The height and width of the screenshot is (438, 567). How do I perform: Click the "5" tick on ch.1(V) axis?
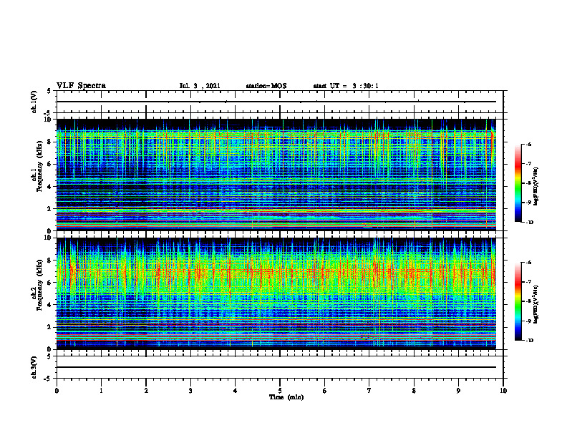pyautogui.click(x=49, y=92)
